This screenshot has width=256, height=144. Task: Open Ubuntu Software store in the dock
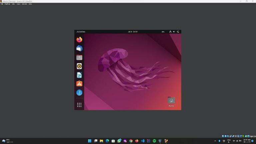tap(79, 84)
